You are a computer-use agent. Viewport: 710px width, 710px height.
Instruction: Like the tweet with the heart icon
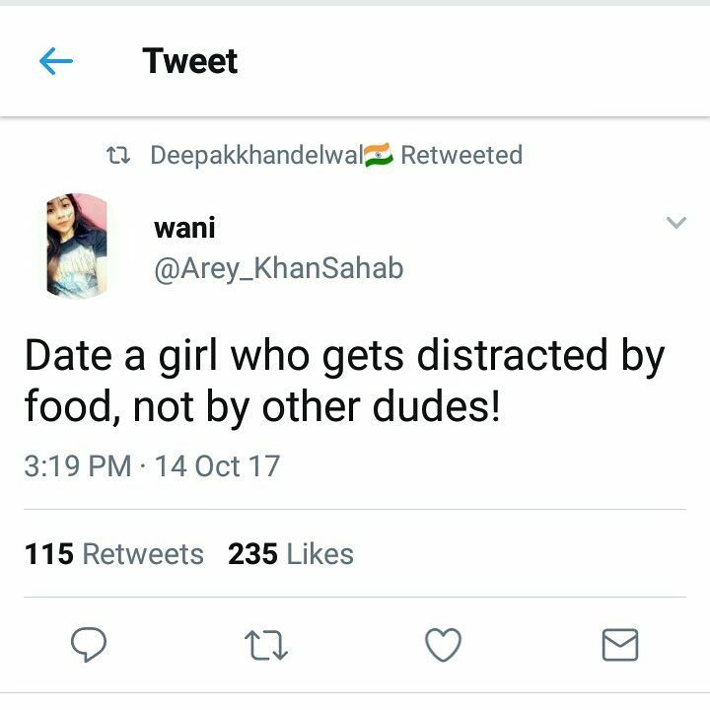pyautogui.click(x=444, y=645)
